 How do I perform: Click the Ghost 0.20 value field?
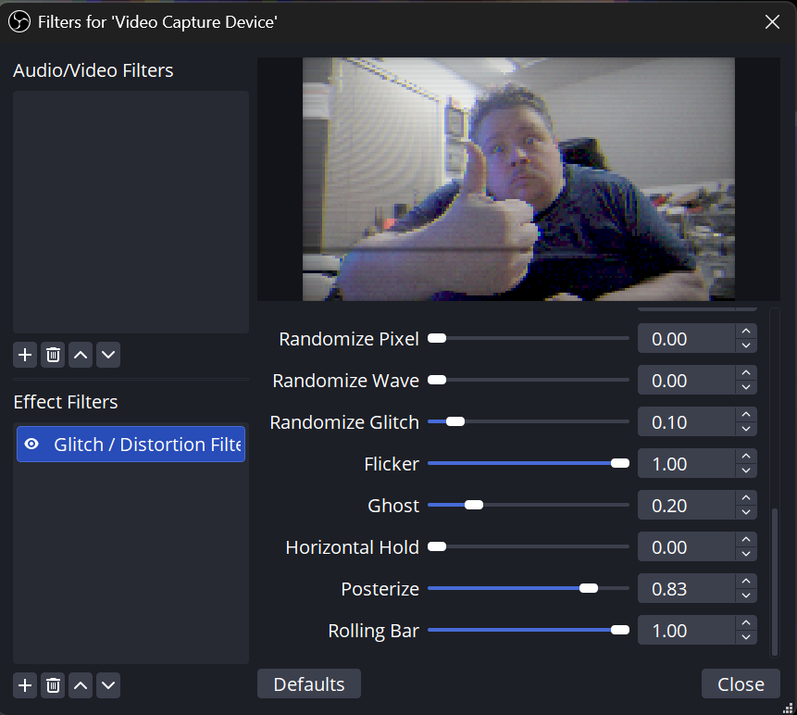pos(686,506)
